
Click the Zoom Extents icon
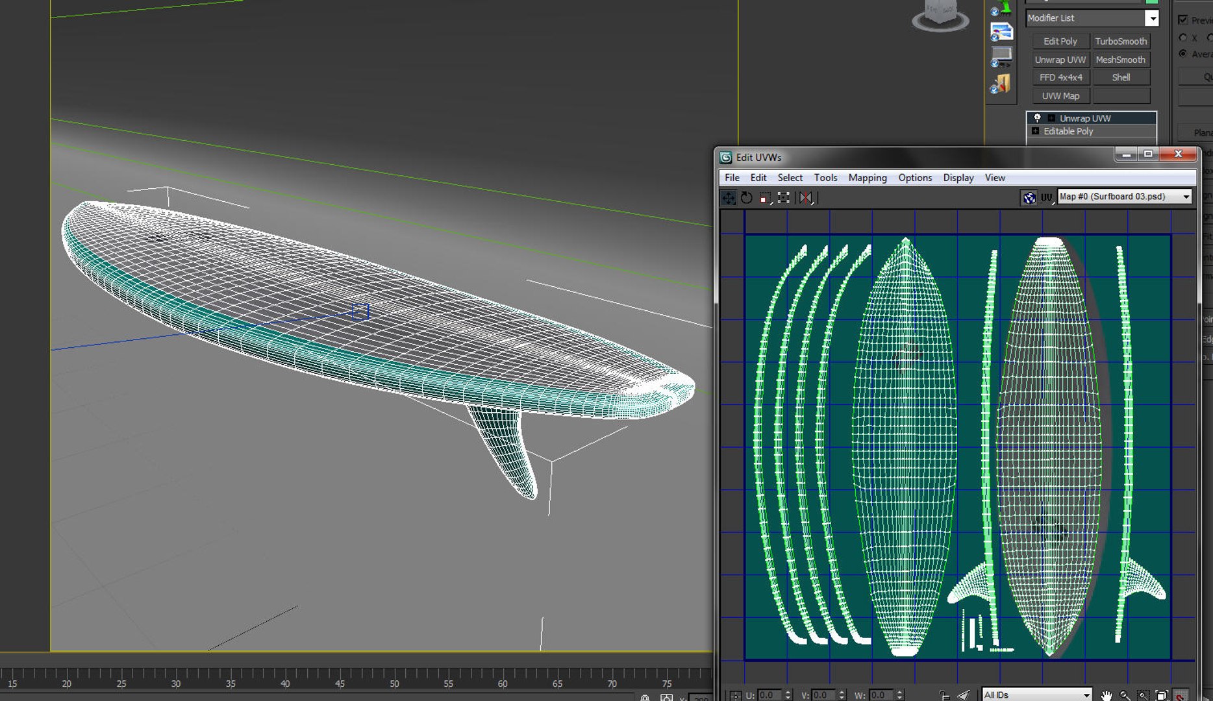[x=1162, y=695]
